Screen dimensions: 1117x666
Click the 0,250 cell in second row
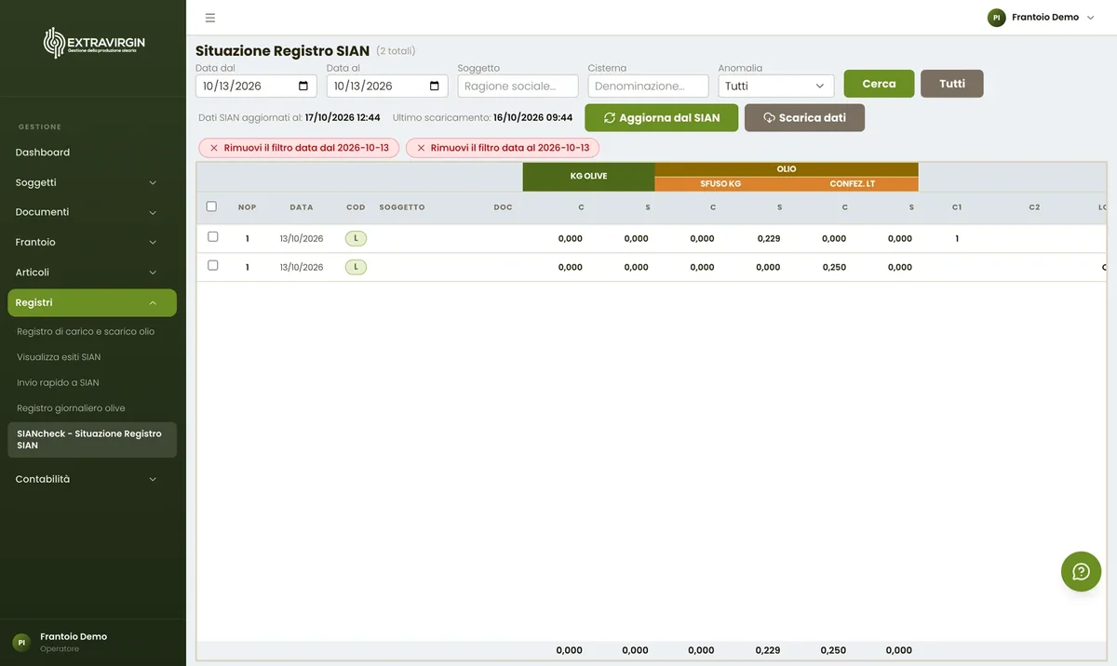(x=834, y=267)
